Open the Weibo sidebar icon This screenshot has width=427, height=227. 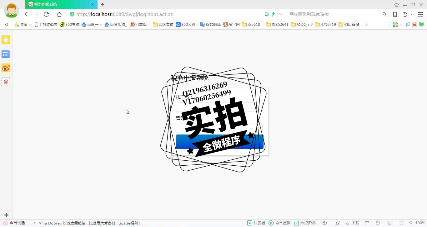[x=6, y=68]
